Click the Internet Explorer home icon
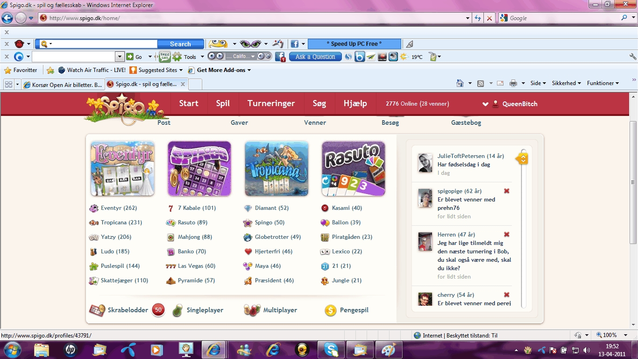The image size is (638, 359). [460, 83]
